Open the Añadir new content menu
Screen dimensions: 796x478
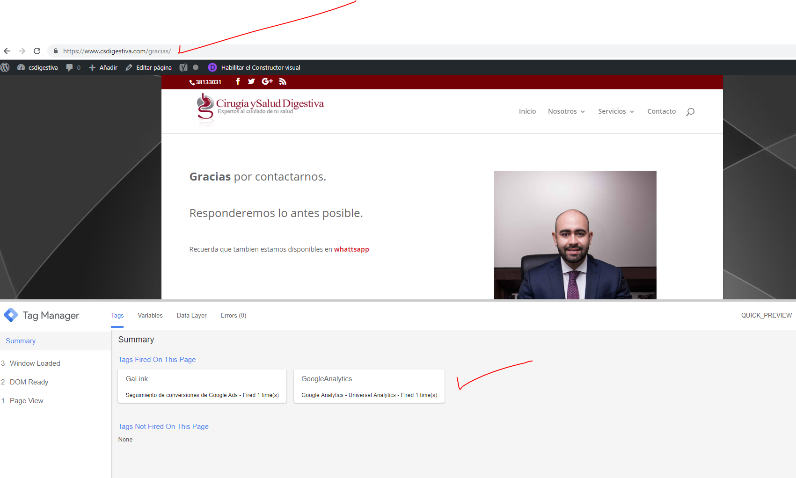click(103, 67)
